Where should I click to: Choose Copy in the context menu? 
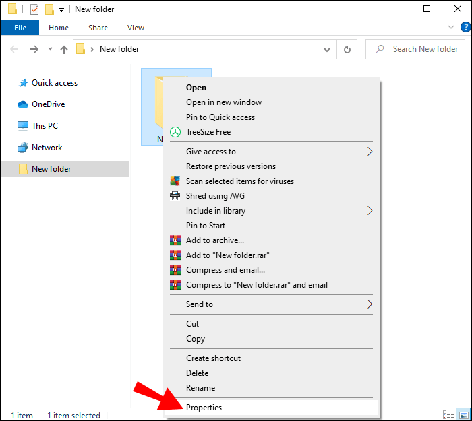pos(271,339)
